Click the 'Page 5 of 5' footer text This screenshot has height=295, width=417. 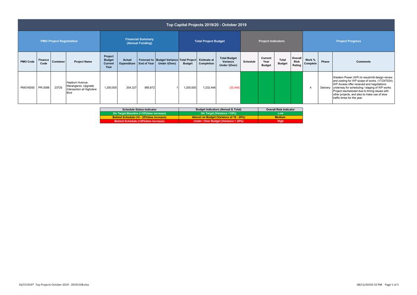coord(392,284)
